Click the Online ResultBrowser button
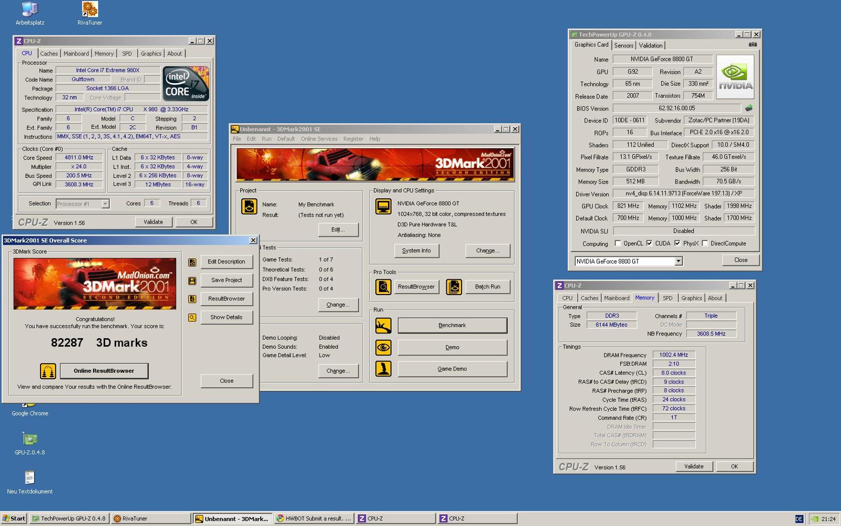The image size is (841, 526). click(x=104, y=371)
